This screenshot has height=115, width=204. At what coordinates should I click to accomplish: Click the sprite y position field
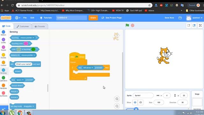tap(184, 96)
